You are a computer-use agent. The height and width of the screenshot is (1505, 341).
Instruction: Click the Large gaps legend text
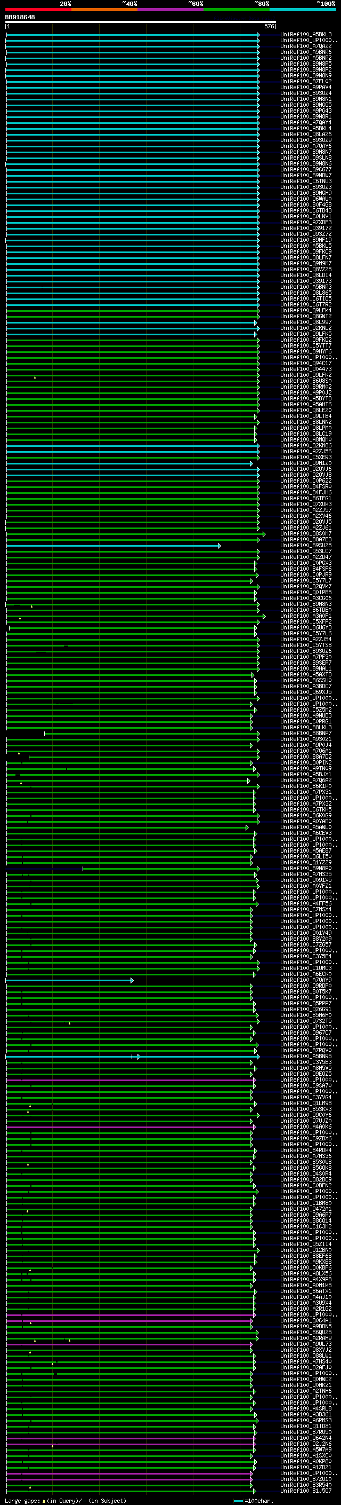point(66,1500)
